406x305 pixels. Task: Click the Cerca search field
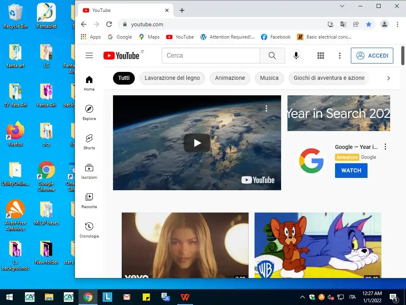click(211, 56)
